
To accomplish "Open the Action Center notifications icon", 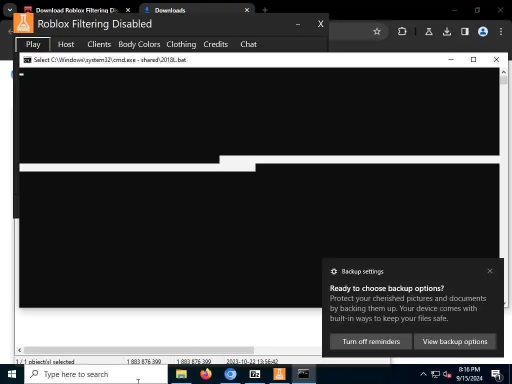I will pos(496,374).
